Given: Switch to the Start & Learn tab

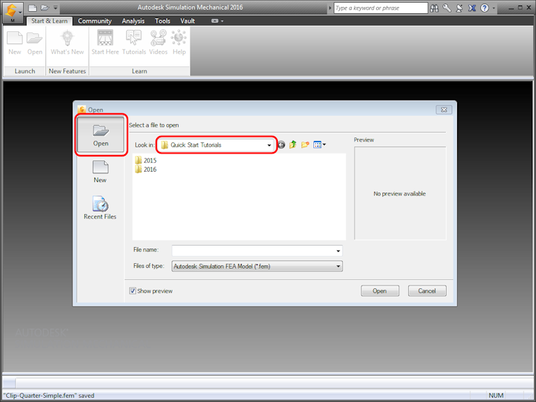Looking at the screenshot, I should (x=50, y=21).
